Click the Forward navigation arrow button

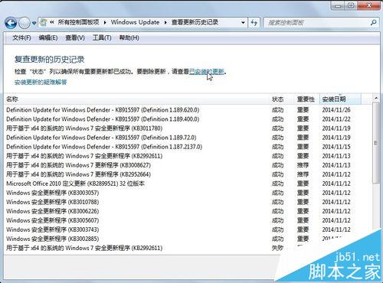[25, 23]
